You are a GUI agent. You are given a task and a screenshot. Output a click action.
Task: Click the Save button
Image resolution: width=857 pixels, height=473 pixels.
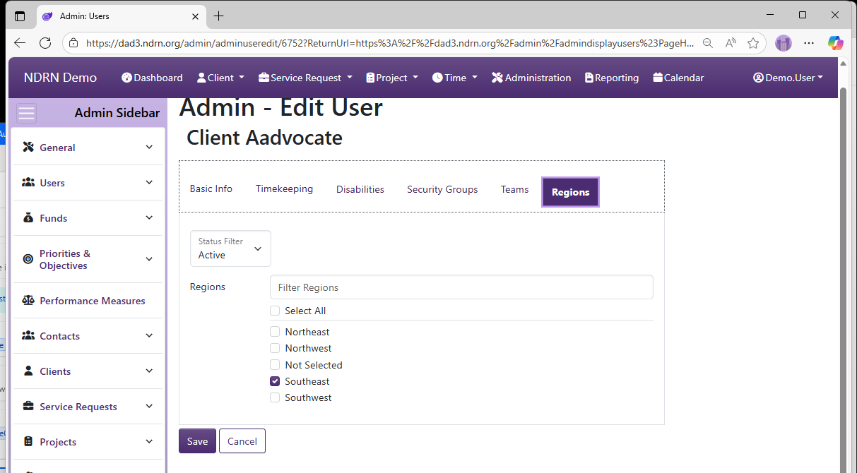tap(197, 441)
